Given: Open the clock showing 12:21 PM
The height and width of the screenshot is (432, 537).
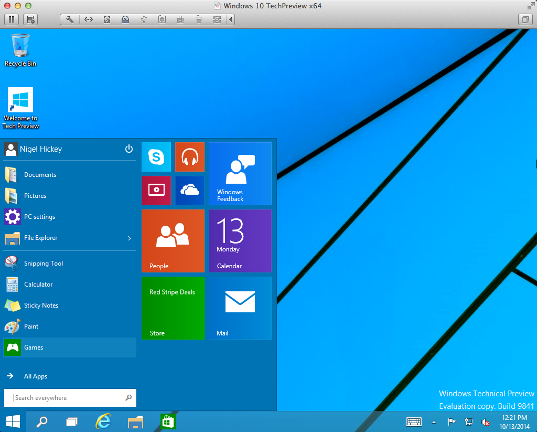Looking at the screenshot, I should pyautogui.click(x=514, y=422).
